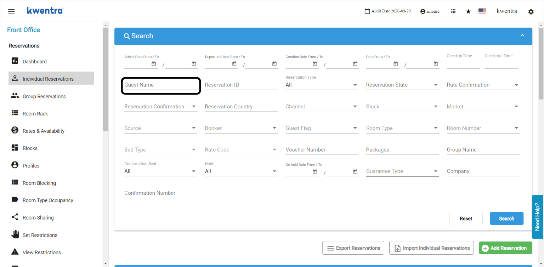This screenshot has width=544, height=267.
Task: Open the Rate Confirmation dropdown
Action: click(x=483, y=85)
